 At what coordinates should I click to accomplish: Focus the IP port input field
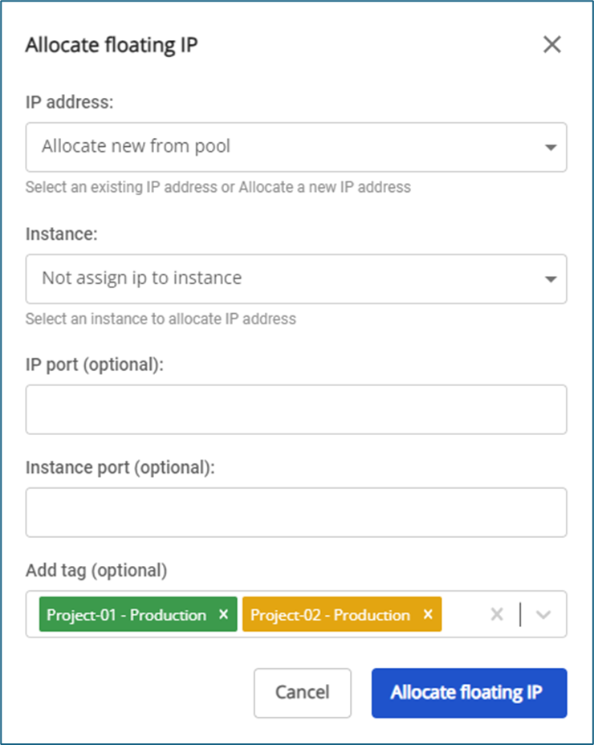(x=295, y=409)
